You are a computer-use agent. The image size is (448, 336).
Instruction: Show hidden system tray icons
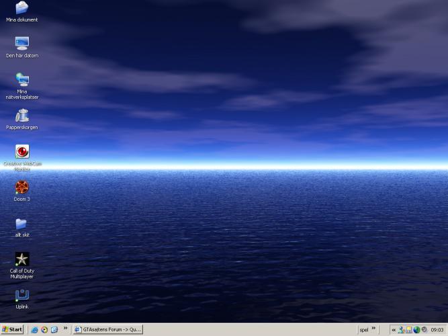(394, 329)
